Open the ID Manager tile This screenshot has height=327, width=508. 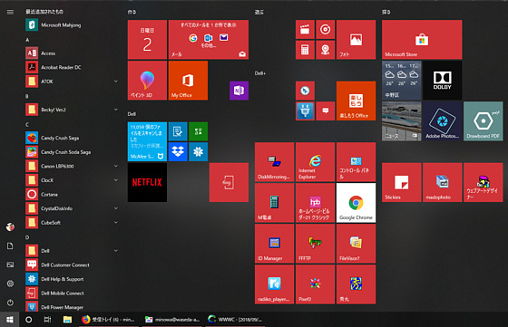click(274, 244)
